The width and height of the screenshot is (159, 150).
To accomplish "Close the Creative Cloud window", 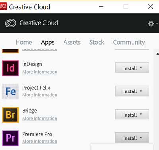I will click(x=151, y=6).
